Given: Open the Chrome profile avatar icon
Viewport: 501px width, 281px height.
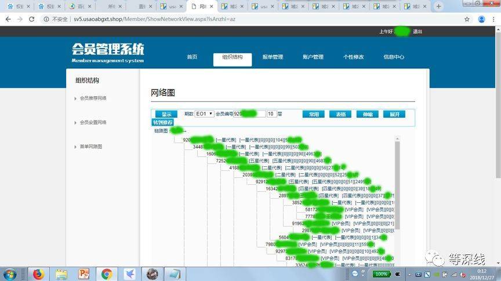Looking at the screenshot, I should pos(481,19).
